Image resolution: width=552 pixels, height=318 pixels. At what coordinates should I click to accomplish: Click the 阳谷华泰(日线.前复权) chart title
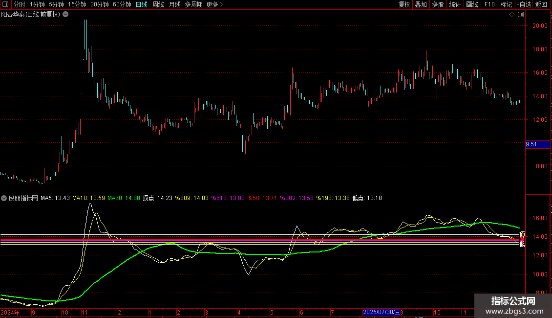coord(31,15)
